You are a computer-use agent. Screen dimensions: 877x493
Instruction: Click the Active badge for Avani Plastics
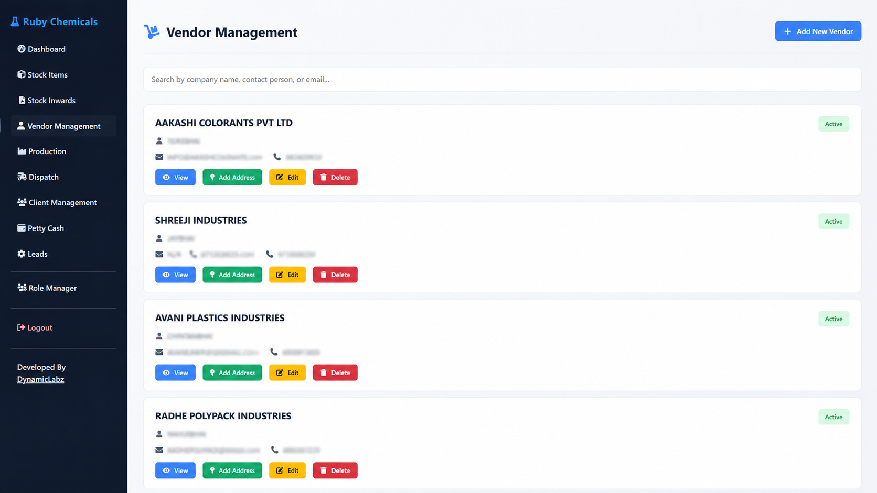833,319
